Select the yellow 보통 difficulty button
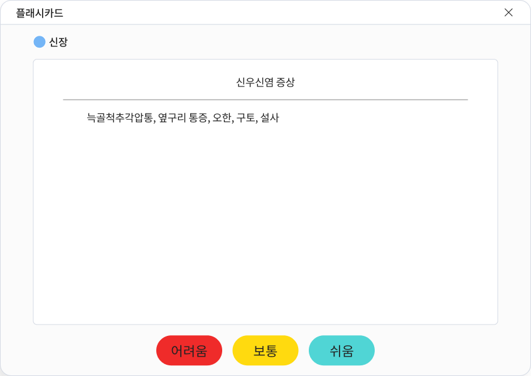 point(265,350)
